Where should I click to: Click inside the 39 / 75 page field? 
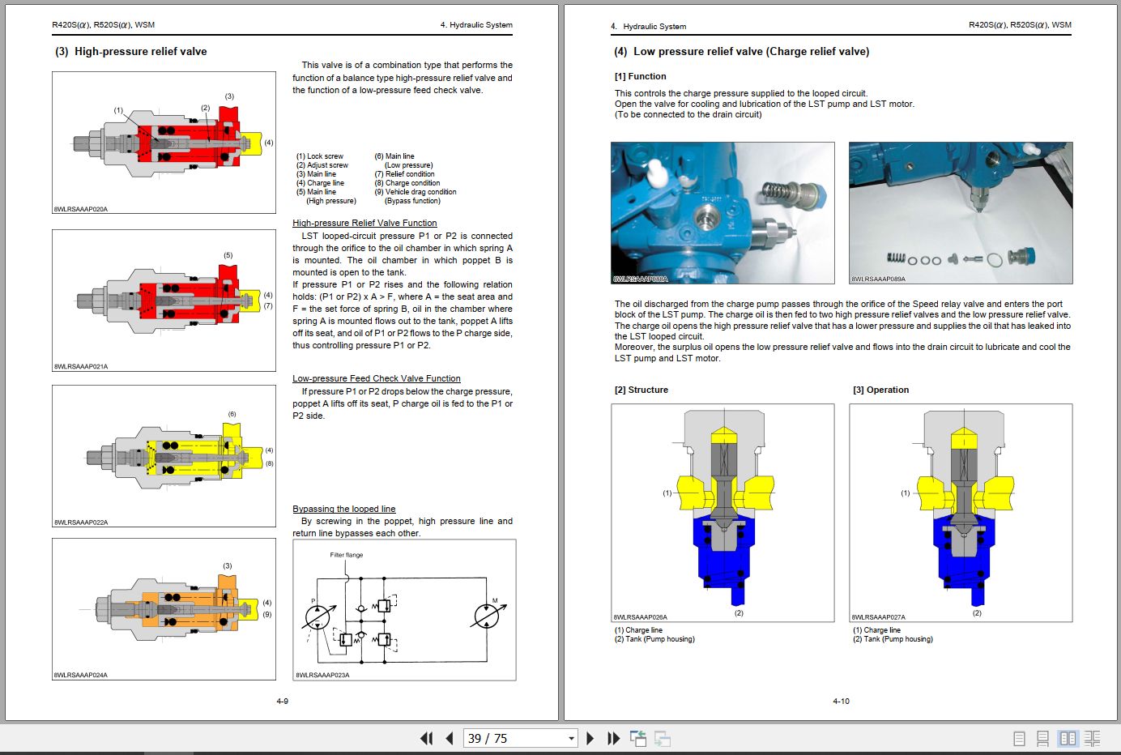[502, 738]
